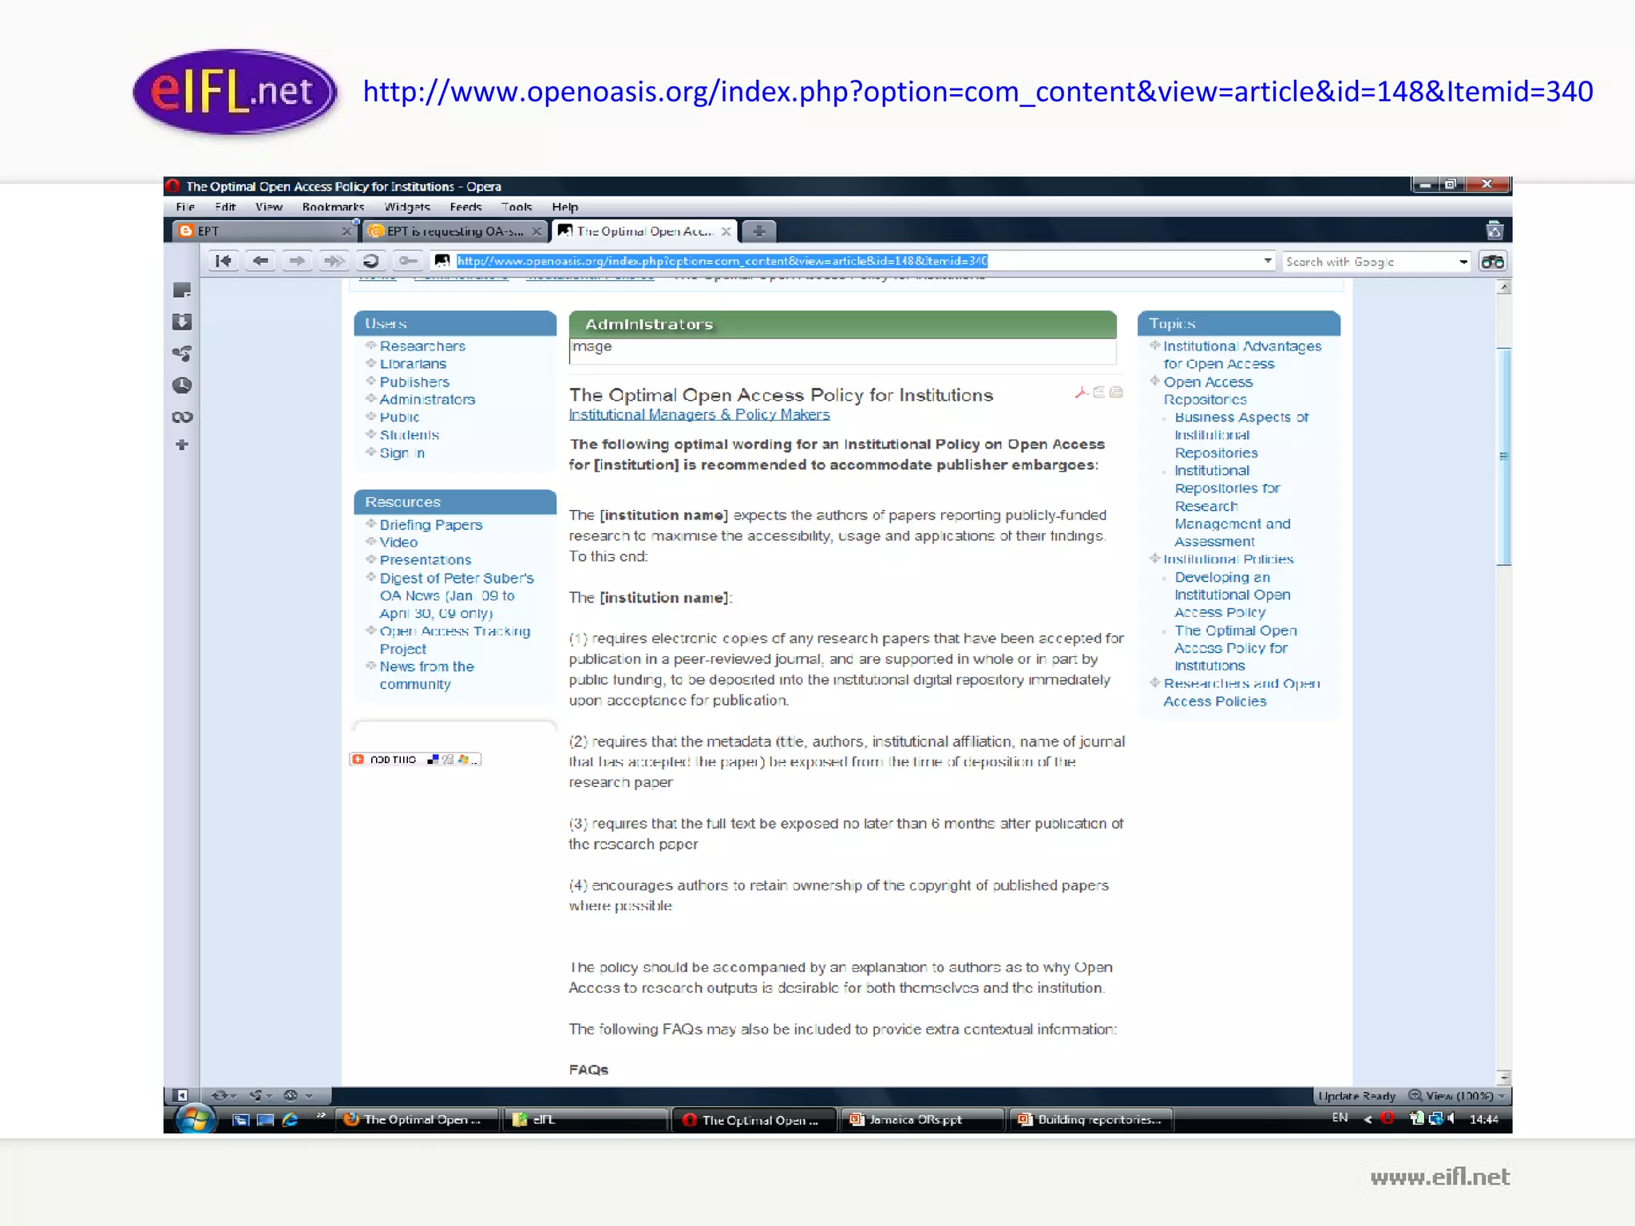
Task: Switch to 'EPT is requesting OA-s...' tab
Action: click(x=455, y=231)
